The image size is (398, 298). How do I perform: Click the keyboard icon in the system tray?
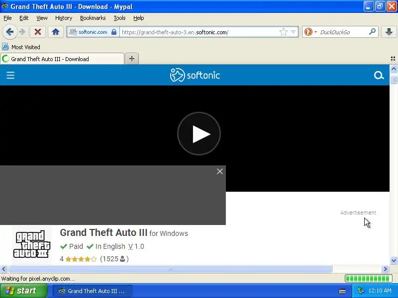pos(342,291)
